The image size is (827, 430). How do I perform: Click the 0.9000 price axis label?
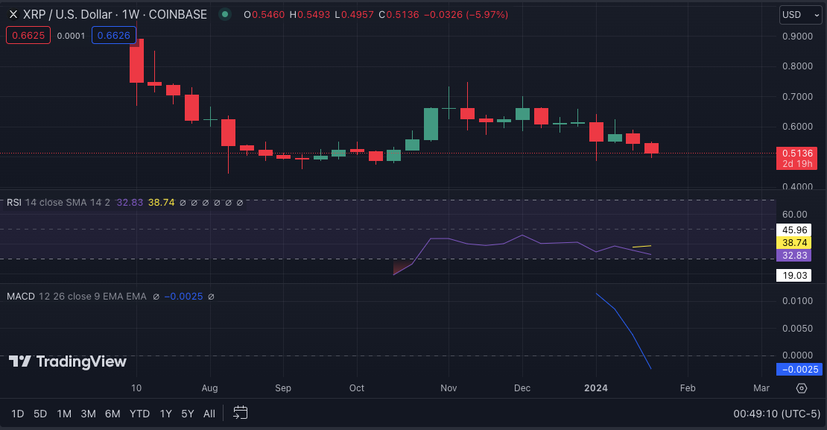click(x=797, y=37)
